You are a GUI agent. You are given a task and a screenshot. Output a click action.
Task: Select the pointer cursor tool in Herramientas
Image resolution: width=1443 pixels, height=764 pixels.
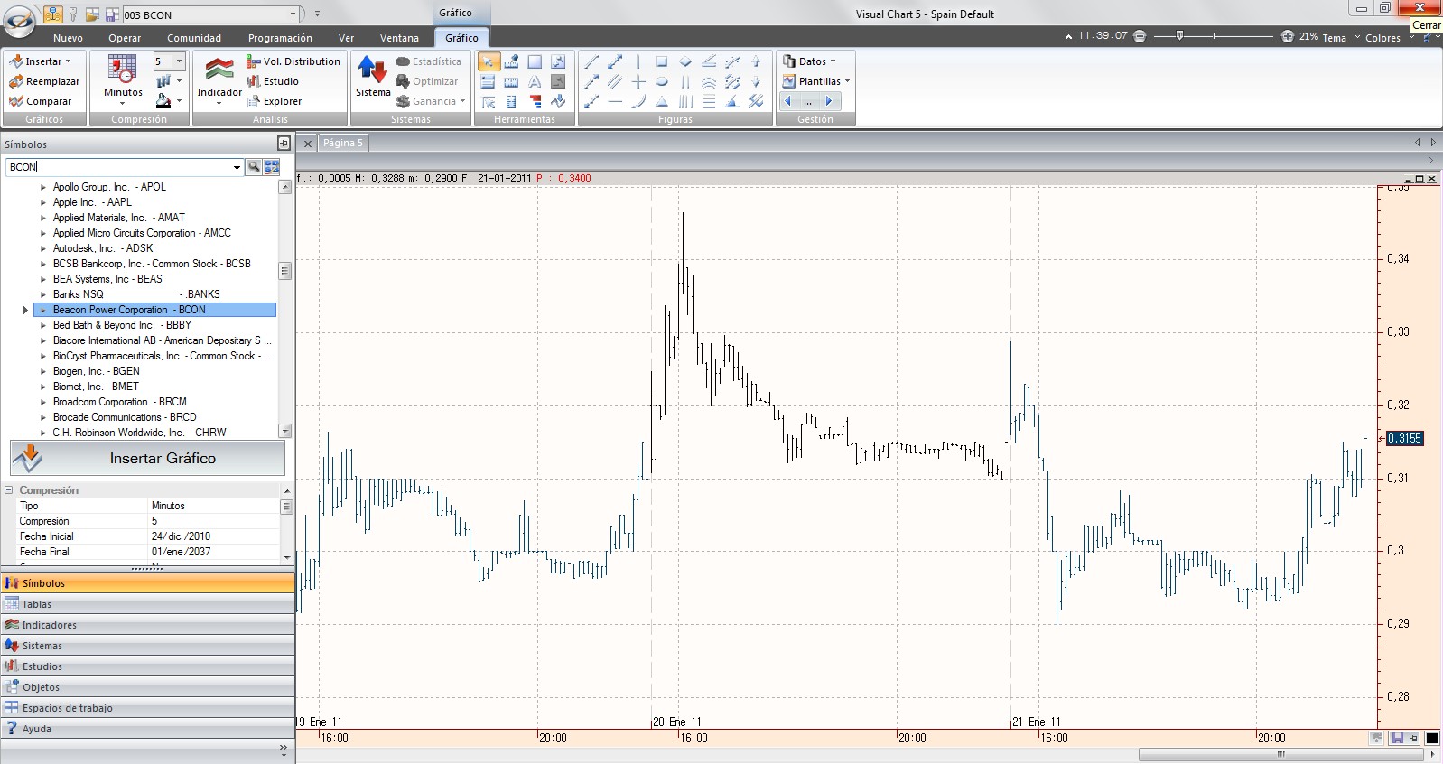coord(489,61)
